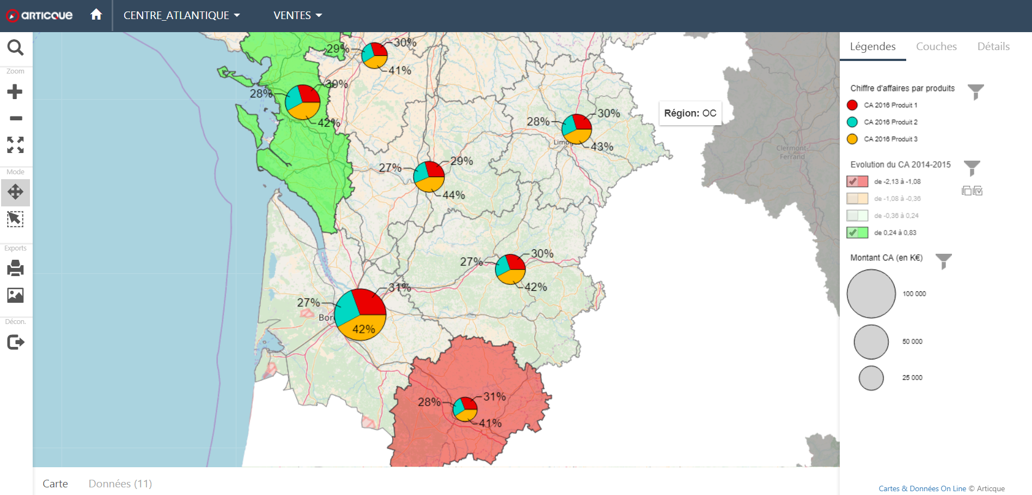Select the pie chart labeled 27%, 30%, 42%
Screen dimensions: 1032x495
pos(510,269)
